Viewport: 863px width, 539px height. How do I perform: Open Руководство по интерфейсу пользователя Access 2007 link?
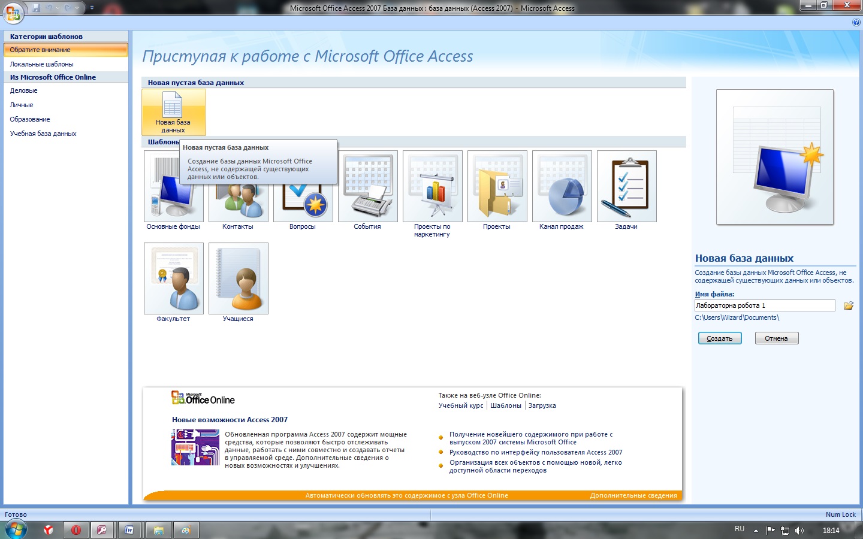[536, 452]
